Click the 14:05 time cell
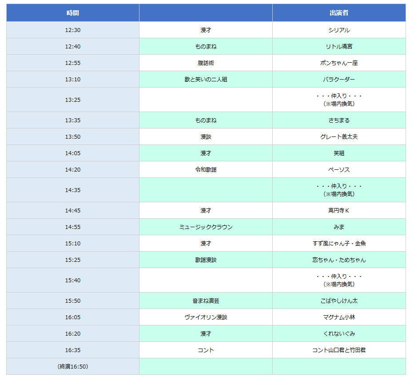414x381 pixels. pos(73,153)
